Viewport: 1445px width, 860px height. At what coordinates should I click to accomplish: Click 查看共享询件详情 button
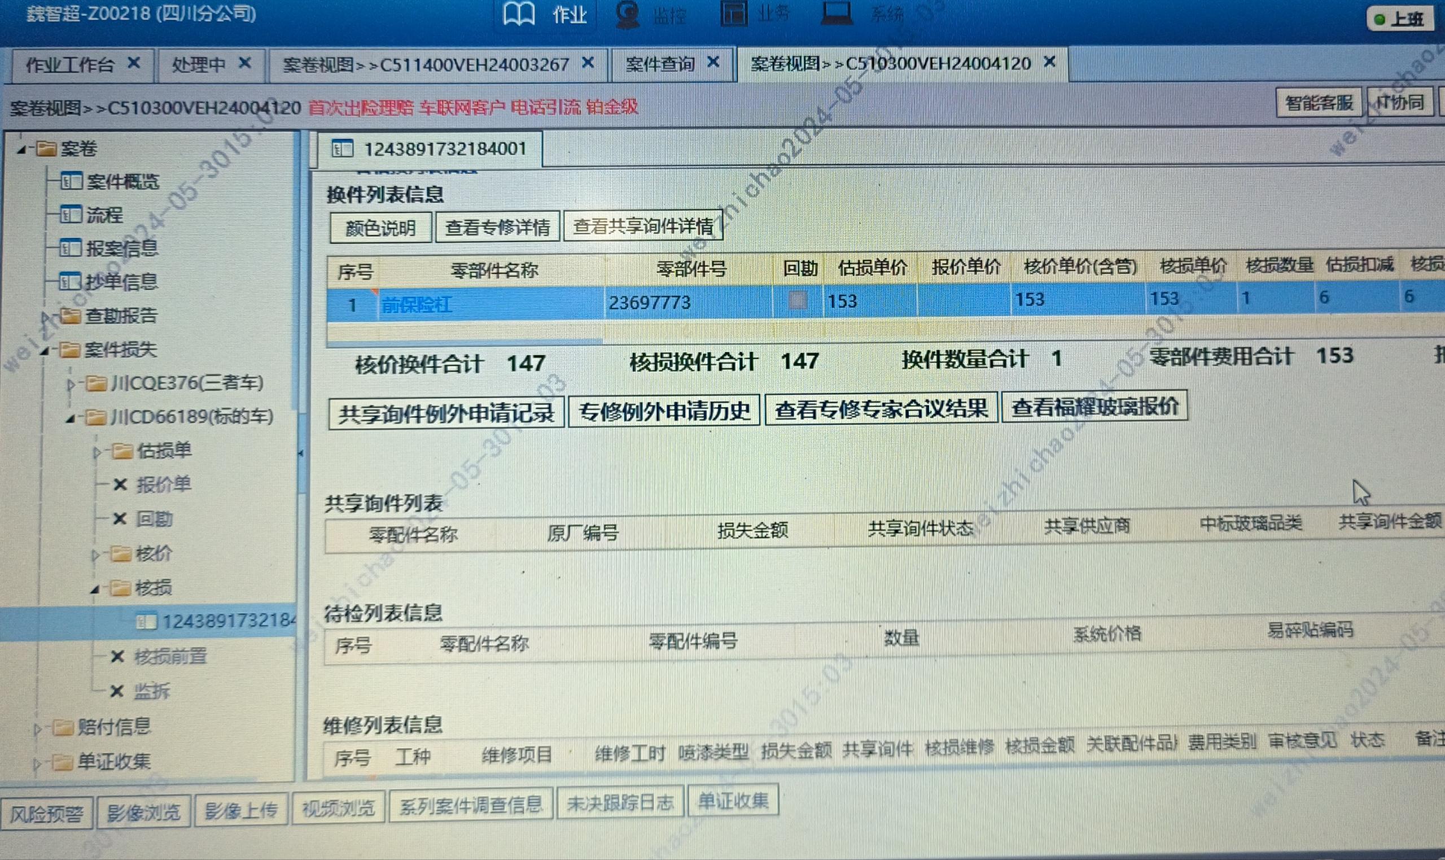tap(643, 226)
